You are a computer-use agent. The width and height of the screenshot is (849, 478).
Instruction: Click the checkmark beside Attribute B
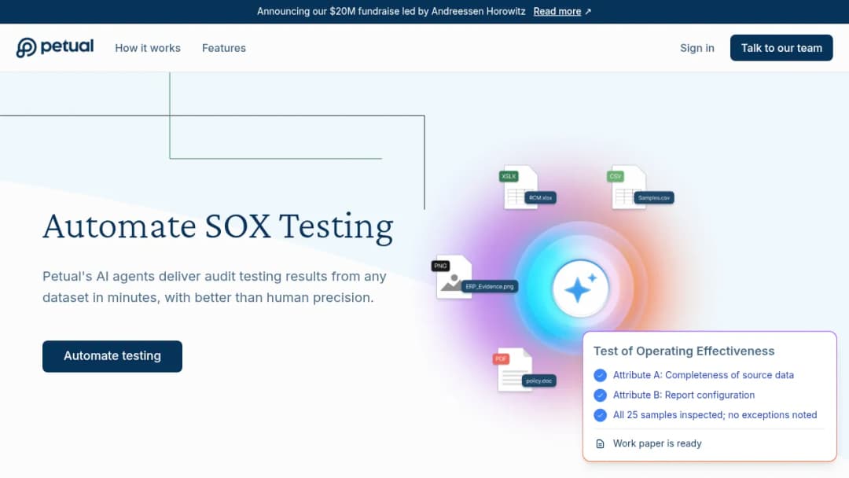(600, 395)
